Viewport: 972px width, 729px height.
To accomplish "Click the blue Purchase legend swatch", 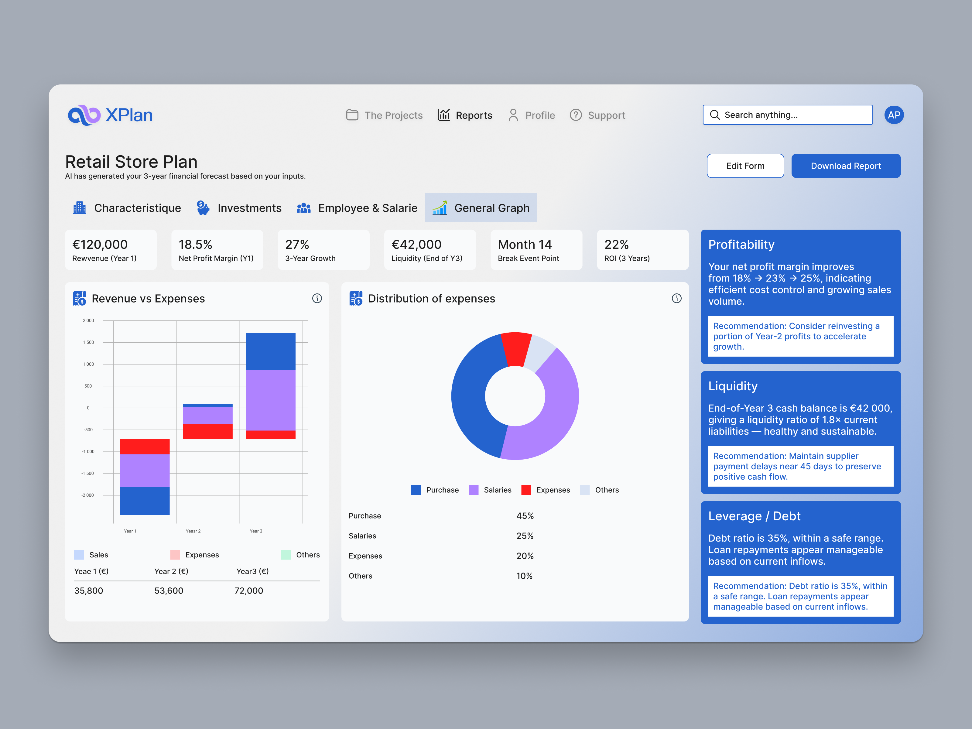I will point(416,490).
